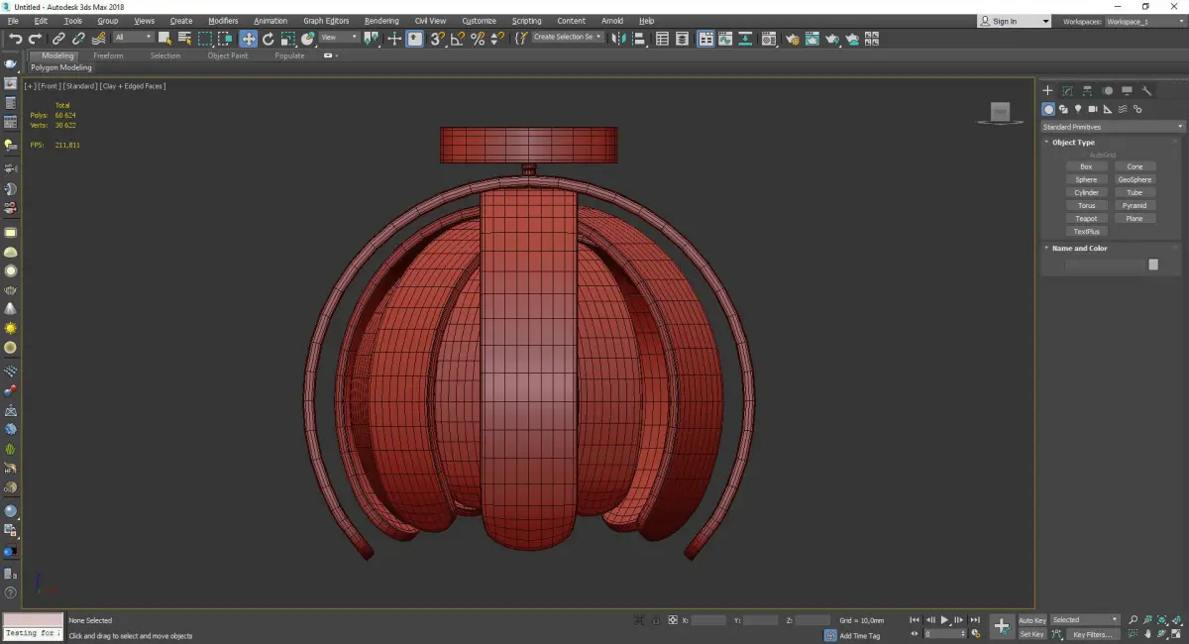Collapse the Name and Color rollout

point(1079,249)
